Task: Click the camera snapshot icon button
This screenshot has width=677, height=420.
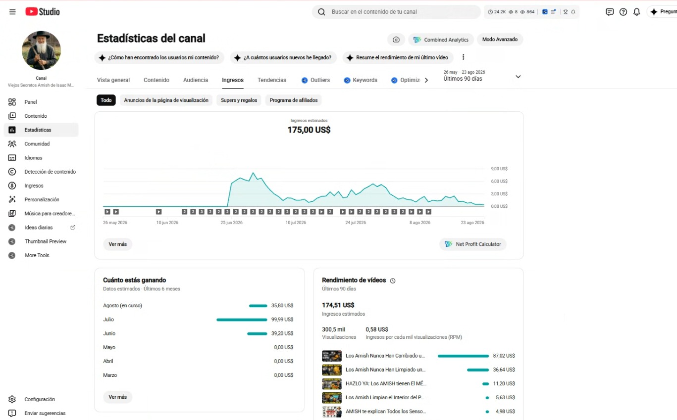Action: (x=396, y=40)
